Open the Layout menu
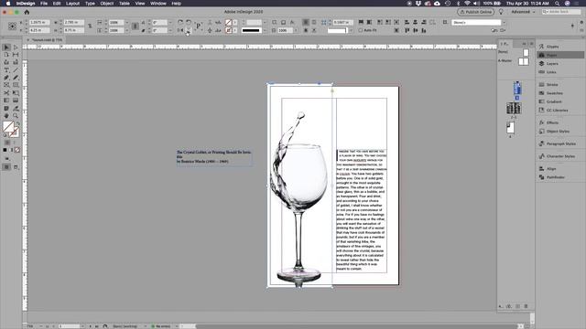The width and height of the screenshot is (586, 329). click(72, 4)
